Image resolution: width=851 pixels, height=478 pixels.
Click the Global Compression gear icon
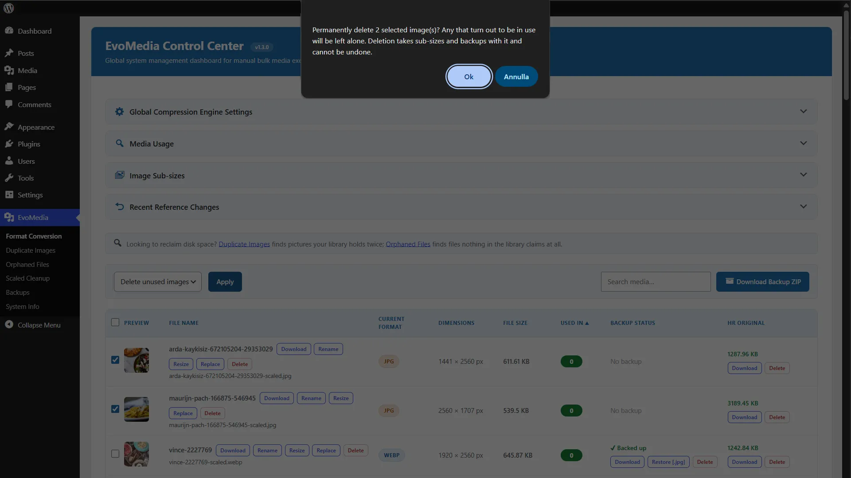point(119,112)
